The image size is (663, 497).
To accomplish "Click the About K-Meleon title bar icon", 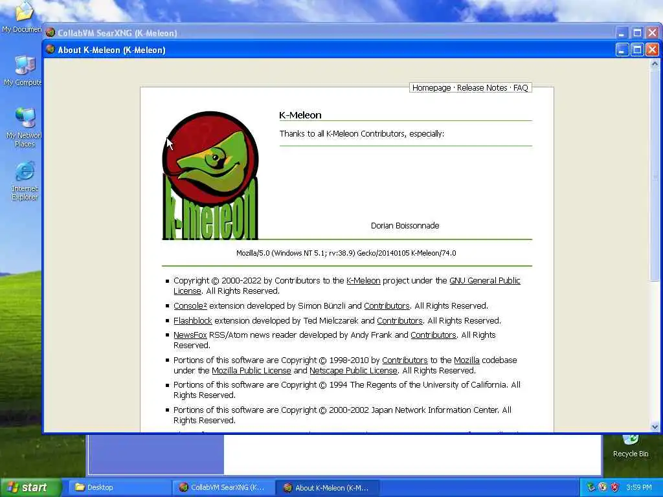I will [51, 49].
